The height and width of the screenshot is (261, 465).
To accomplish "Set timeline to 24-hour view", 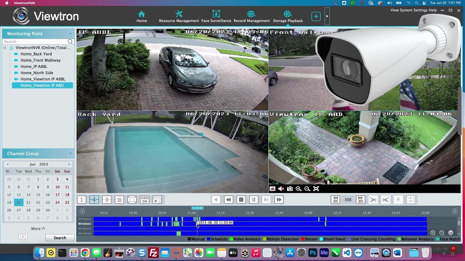I will point(451,233).
